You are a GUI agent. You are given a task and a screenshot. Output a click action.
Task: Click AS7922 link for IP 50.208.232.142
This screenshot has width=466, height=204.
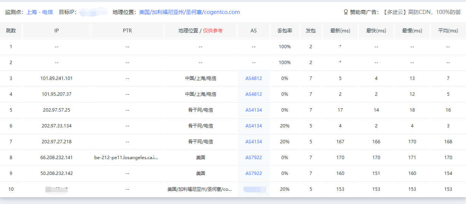(x=253, y=173)
